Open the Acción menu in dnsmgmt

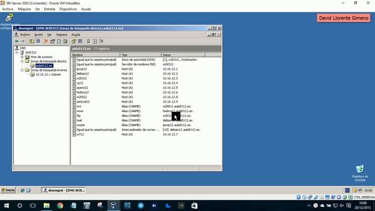[39, 35]
